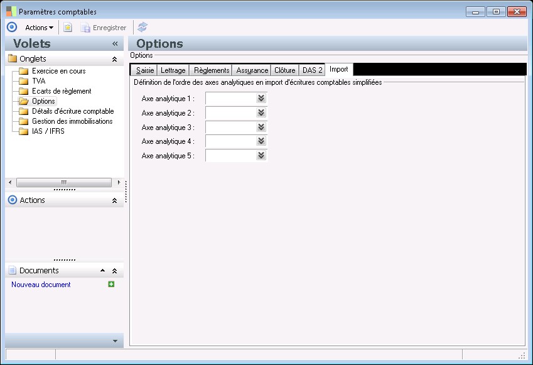
Task: Click the Onglets folder icon
Action: click(x=13, y=58)
